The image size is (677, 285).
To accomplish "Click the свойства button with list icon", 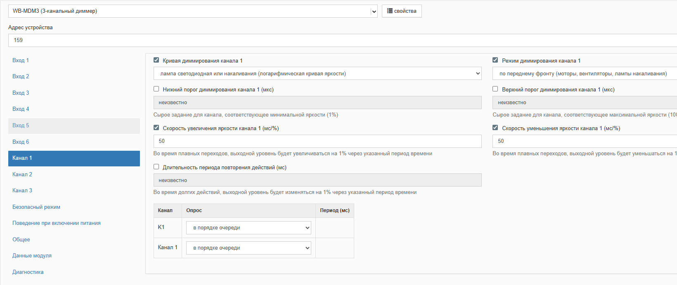I will click(401, 11).
